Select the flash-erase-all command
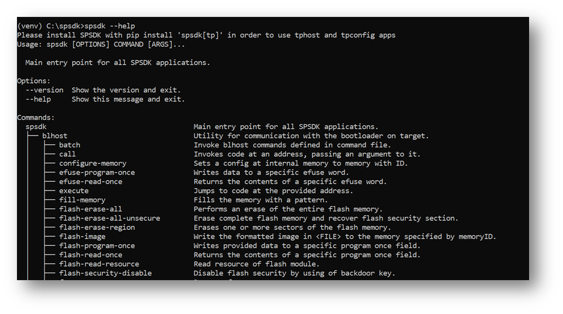The width and height of the screenshot is (563, 314). click(x=91, y=209)
